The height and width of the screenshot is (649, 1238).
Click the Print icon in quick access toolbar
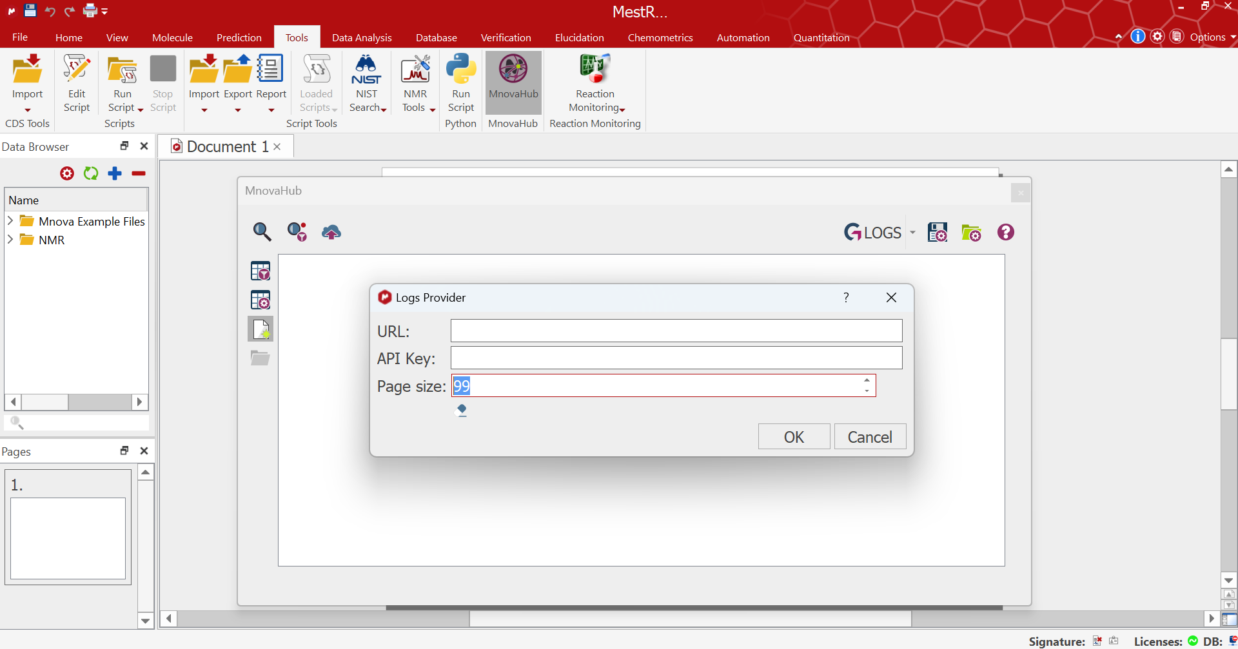(x=90, y=10)
